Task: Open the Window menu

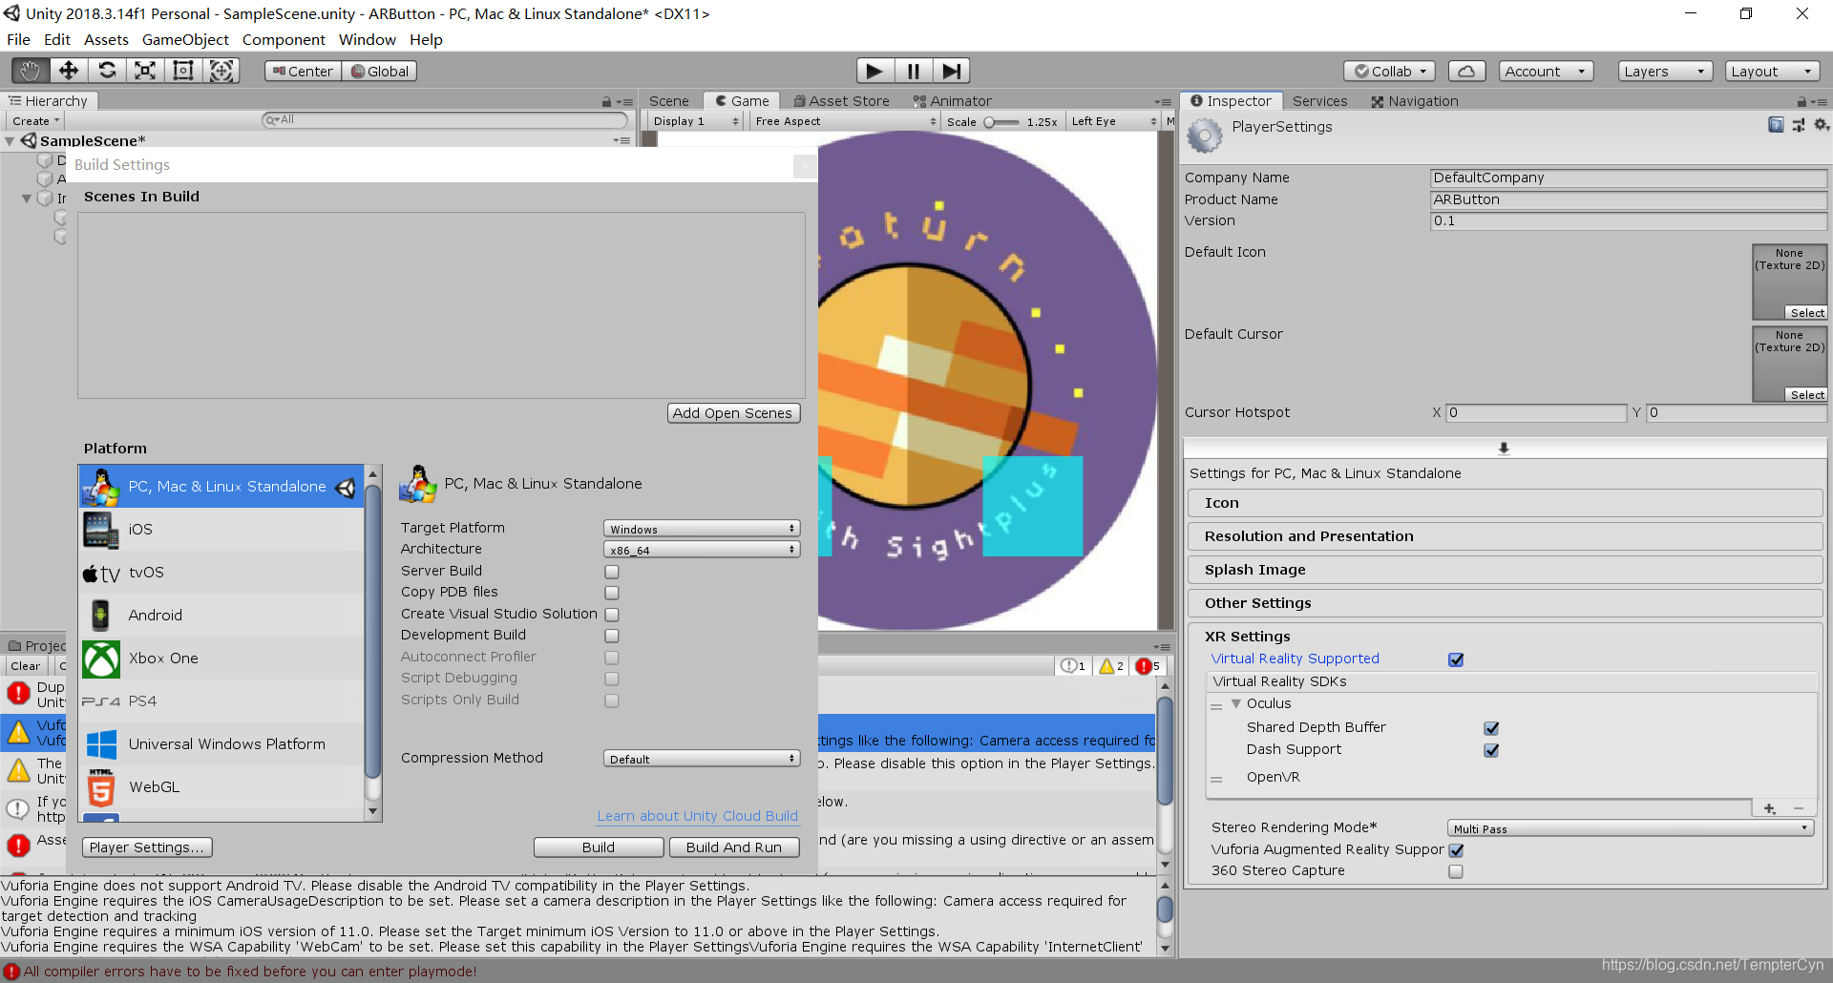Action: tap(367, 39)
